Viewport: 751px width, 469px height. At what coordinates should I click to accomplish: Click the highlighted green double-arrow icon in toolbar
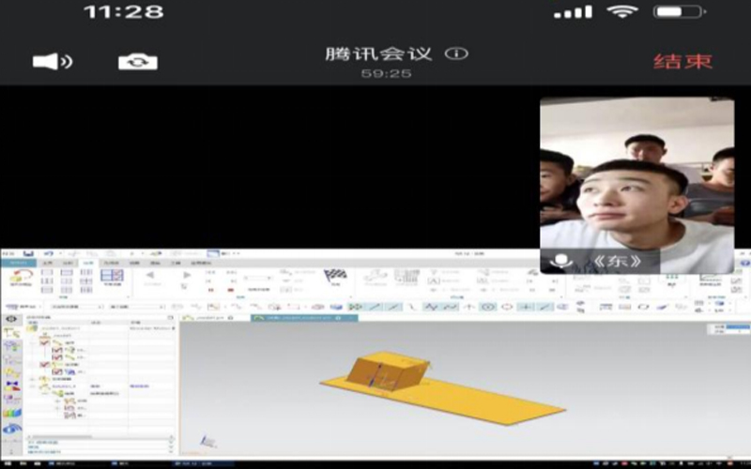point(356,307)
